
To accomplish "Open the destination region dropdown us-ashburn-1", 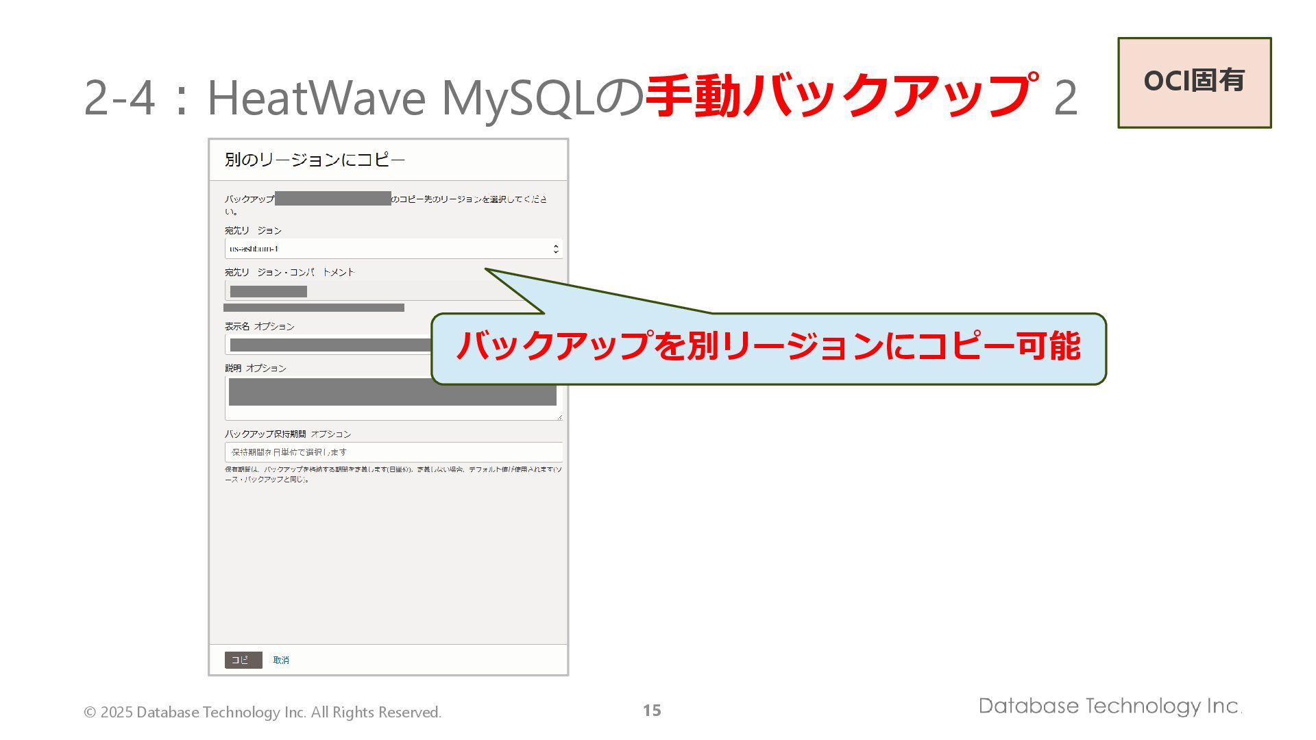I will (393, 249).
